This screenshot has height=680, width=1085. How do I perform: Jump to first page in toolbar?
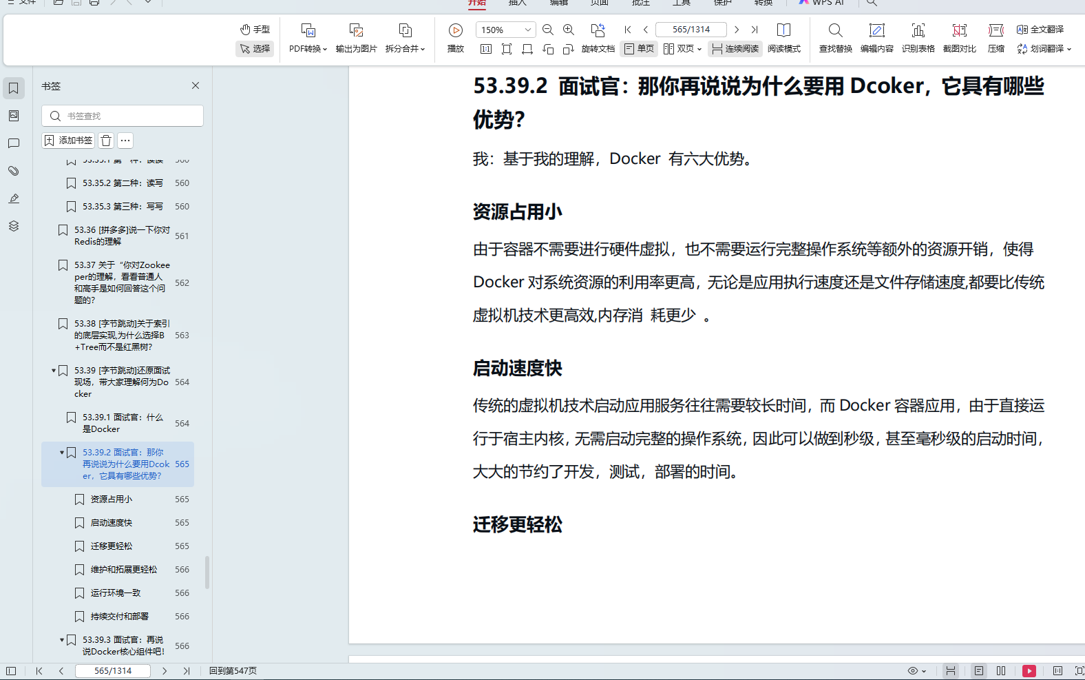[628, 30]
